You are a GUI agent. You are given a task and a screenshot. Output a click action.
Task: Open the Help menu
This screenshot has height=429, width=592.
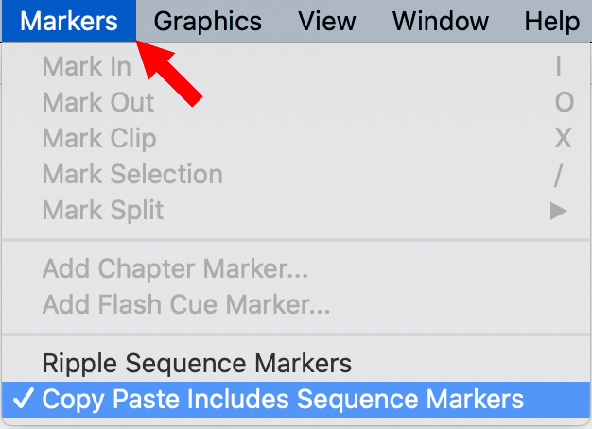(554, 20)
